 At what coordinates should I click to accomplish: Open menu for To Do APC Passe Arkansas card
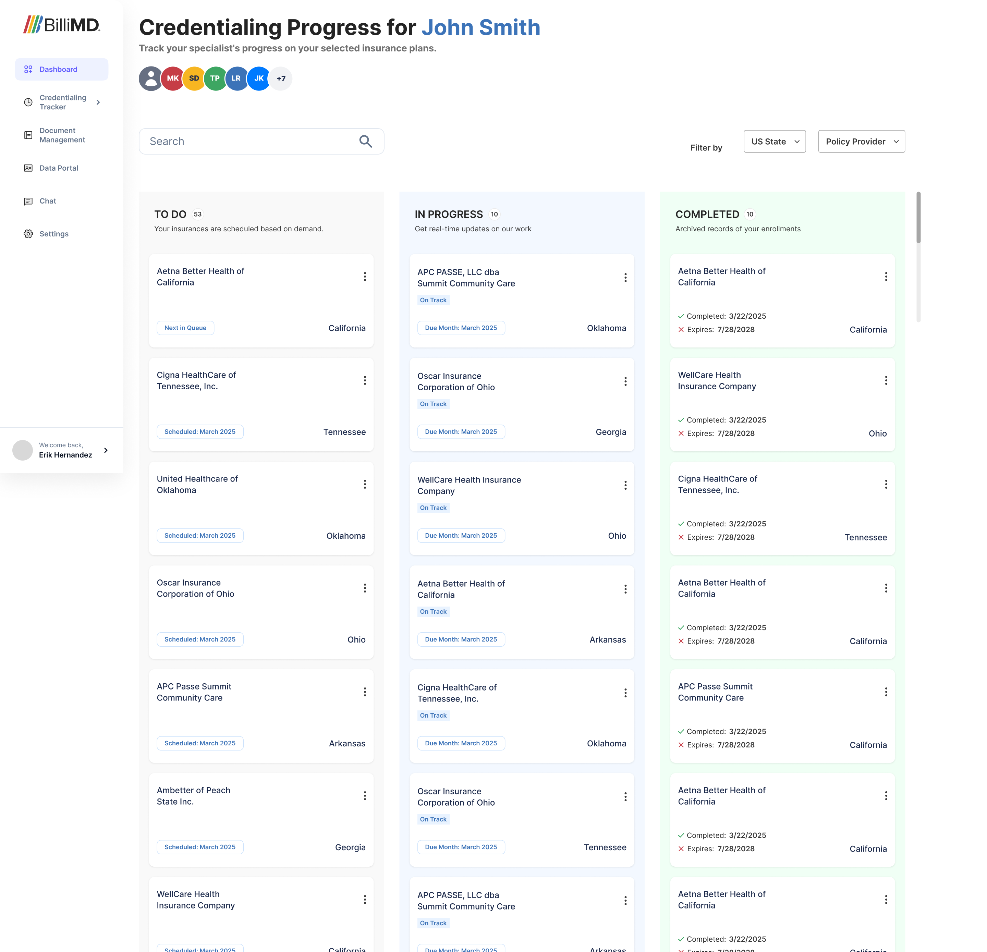(365, 692)
